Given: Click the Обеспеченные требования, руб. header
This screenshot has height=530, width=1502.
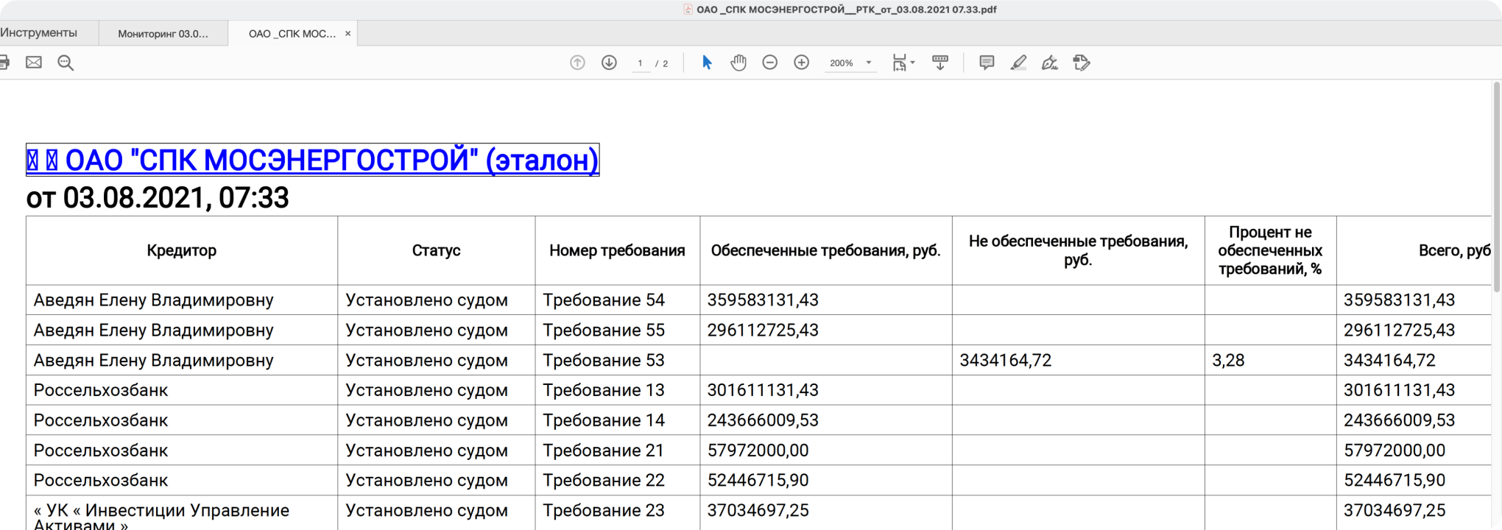Looking at the screenshot, I should point(825,250).
